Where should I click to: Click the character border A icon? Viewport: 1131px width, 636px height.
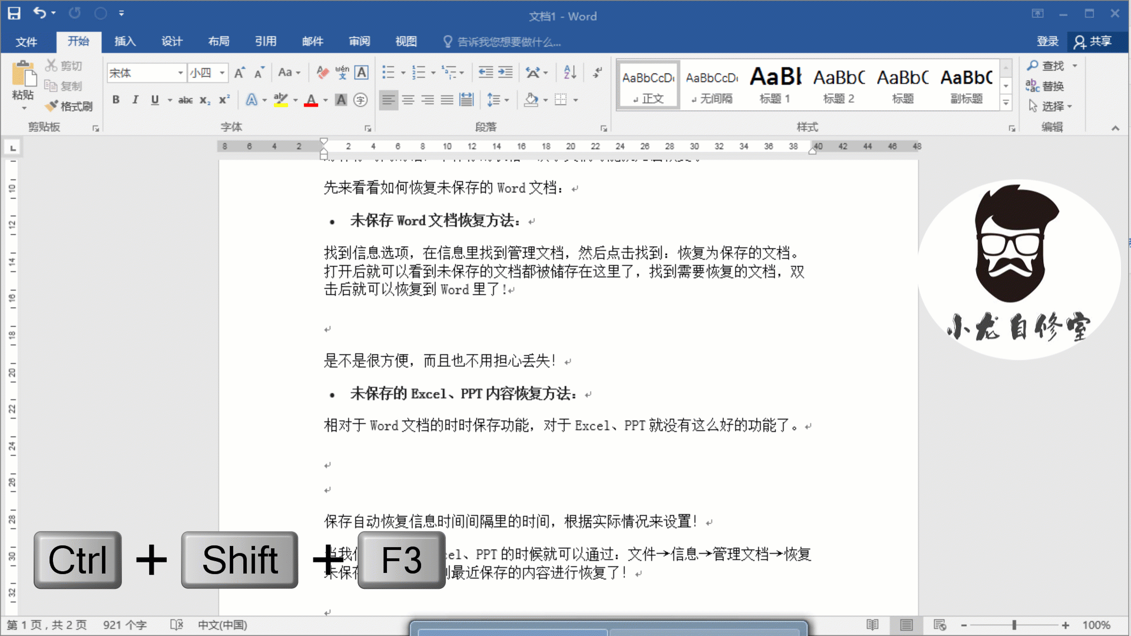tap(362, 72)
